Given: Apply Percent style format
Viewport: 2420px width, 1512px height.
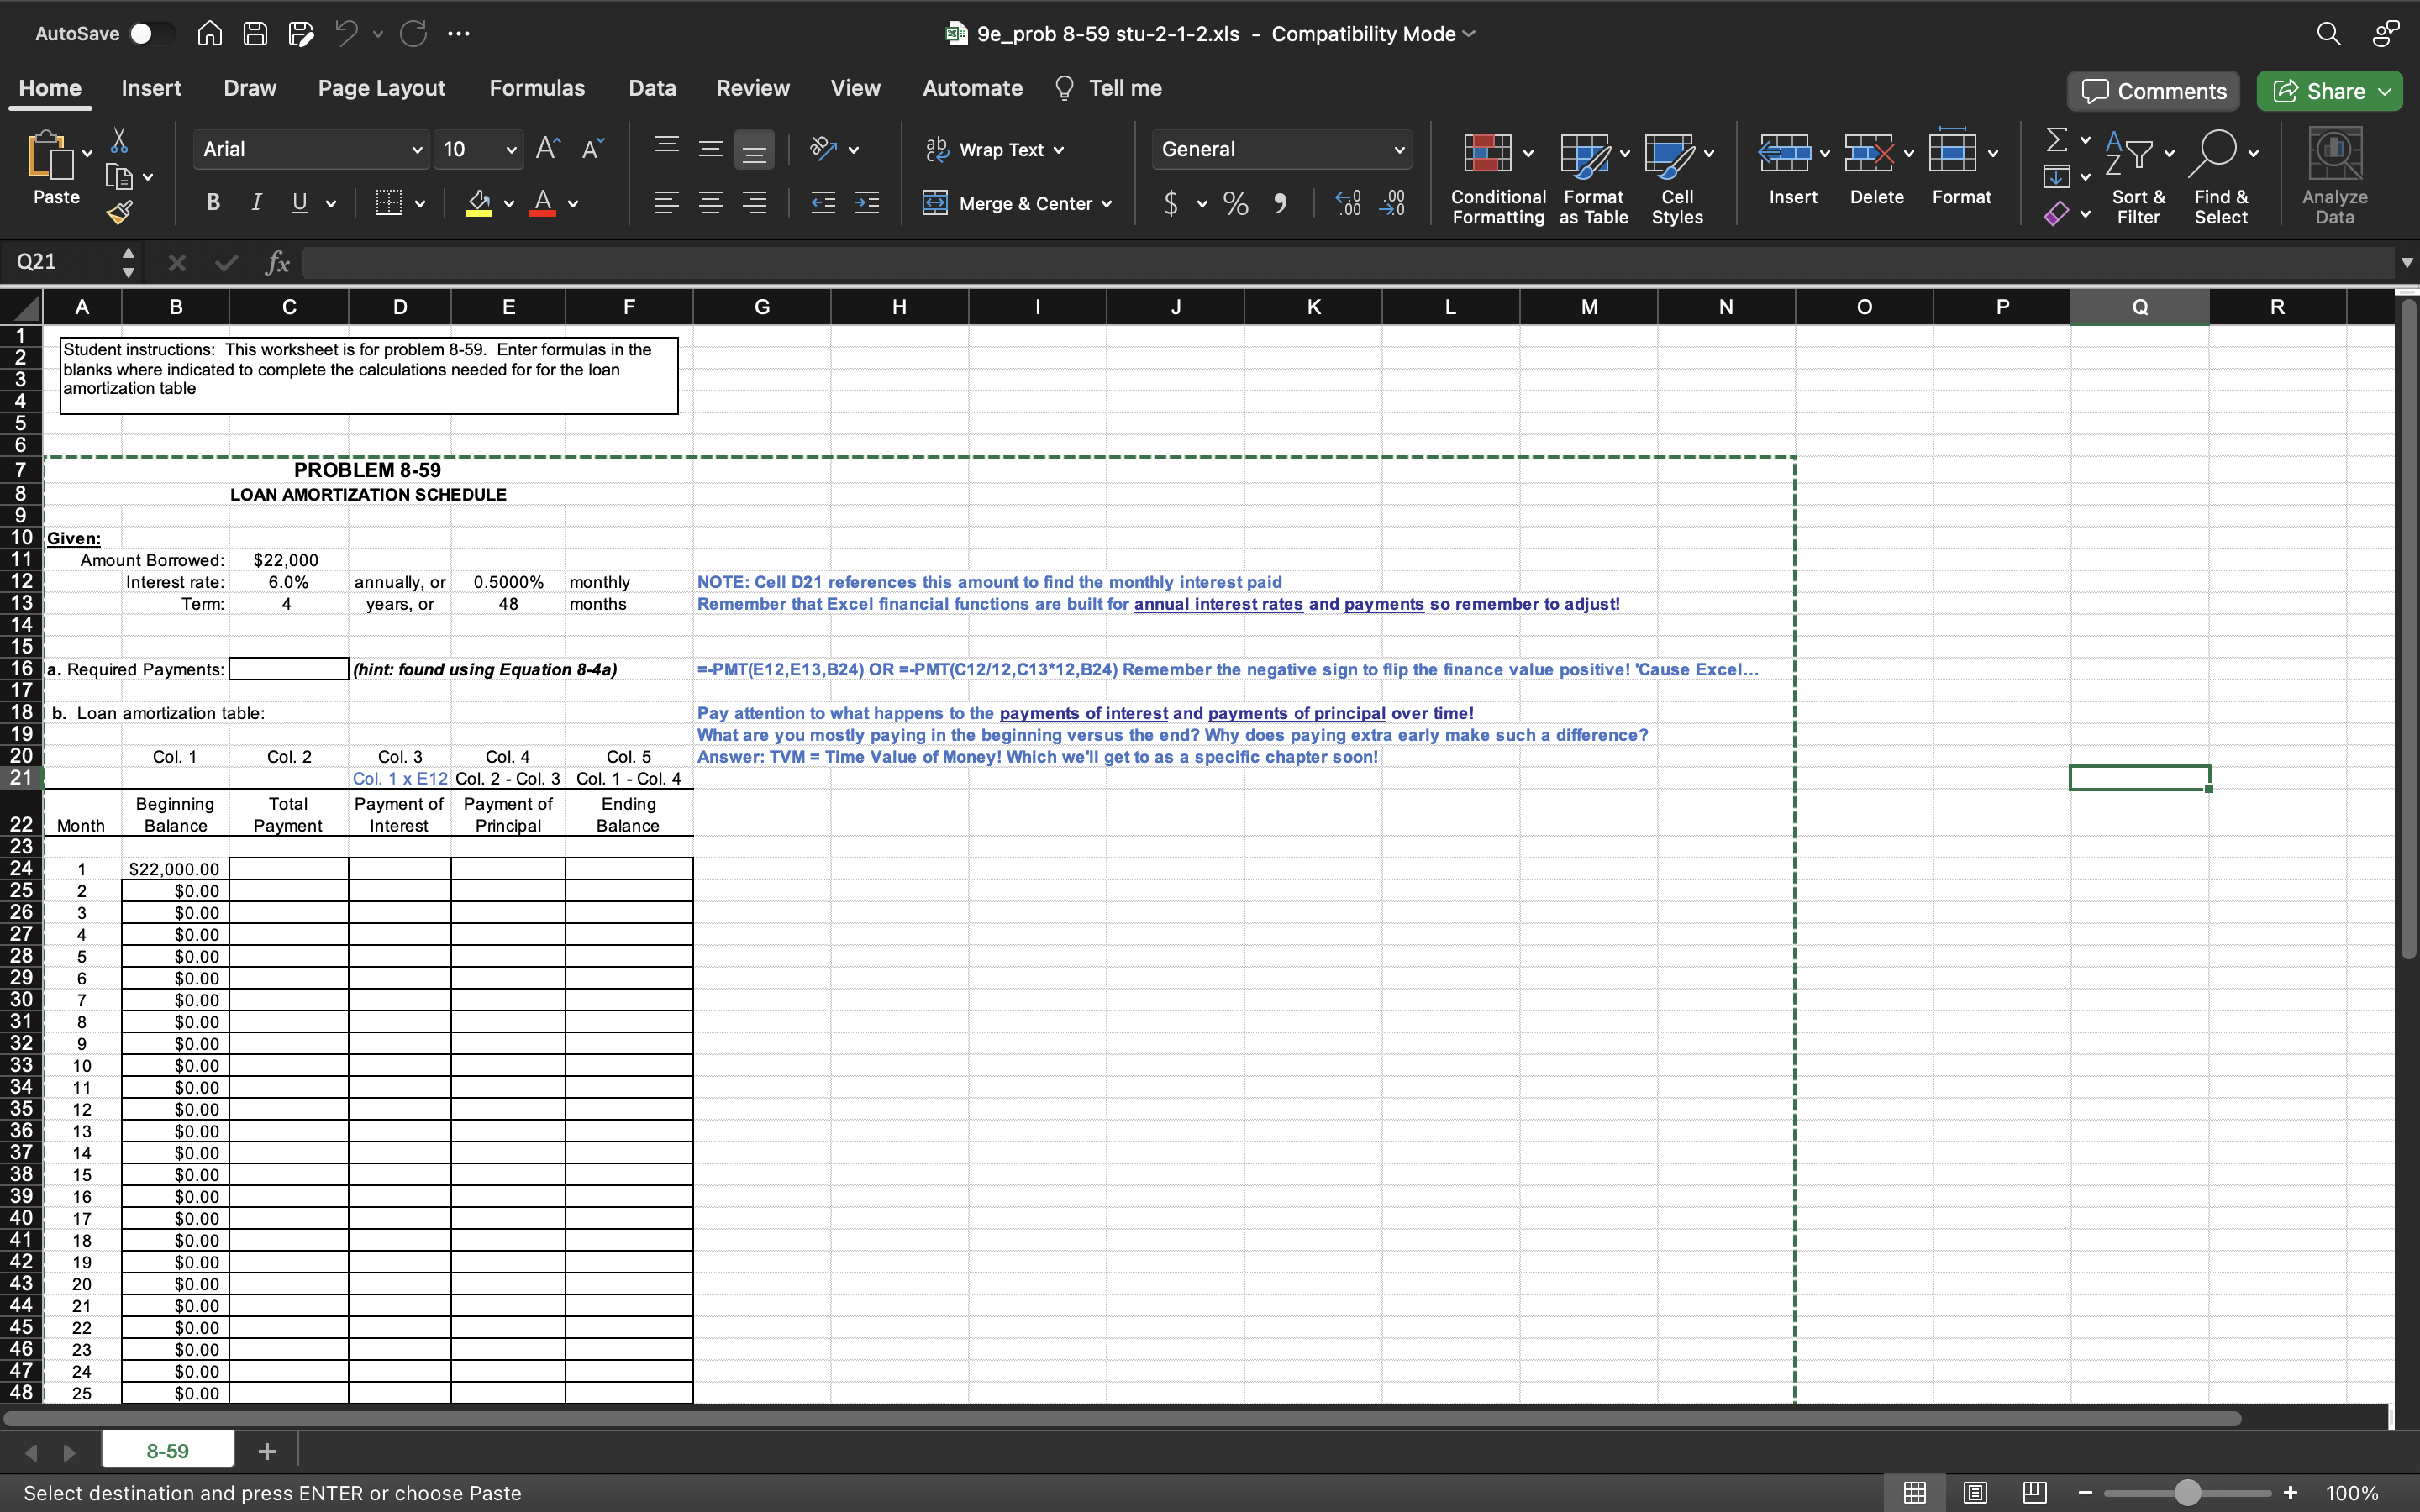Looking at the screenshot, I should [1236, 204].
